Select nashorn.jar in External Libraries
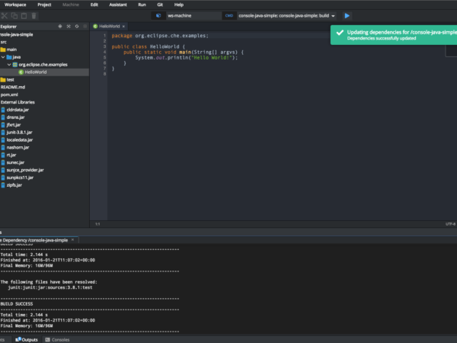This screenshot has width=457, height=343. point(18,148)
